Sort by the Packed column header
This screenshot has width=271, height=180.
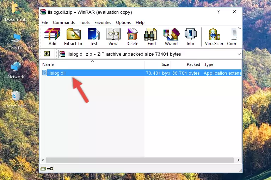186,64
